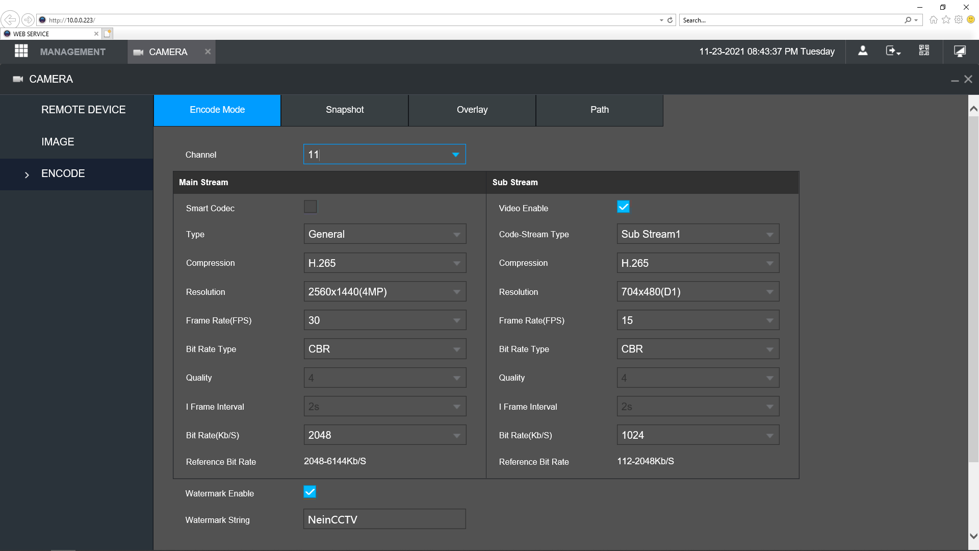Viewport: 979px width, 551px height.
Task: Toggle the Smart Codec checkbox
Action: coord(310,207)
